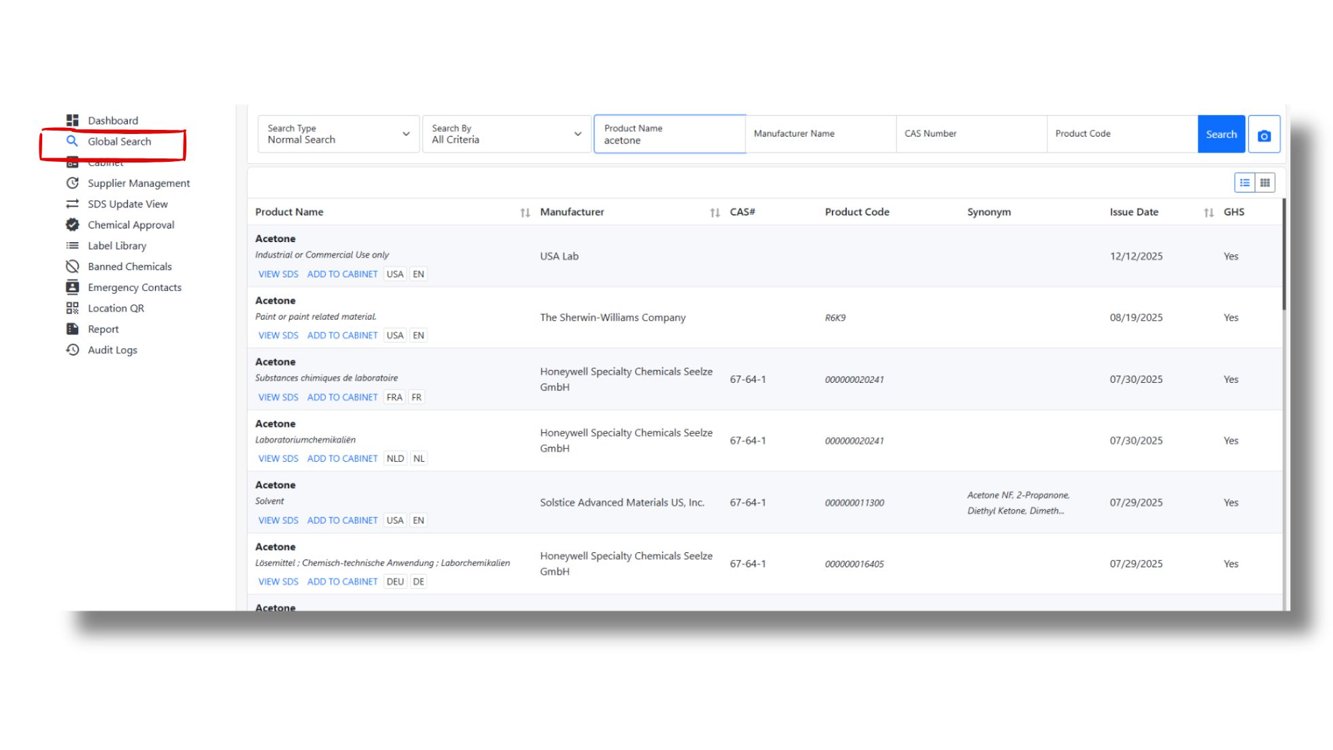Add USA Lab Acetone to cabinet
The image size is (1333, 750).
[342, 274]
